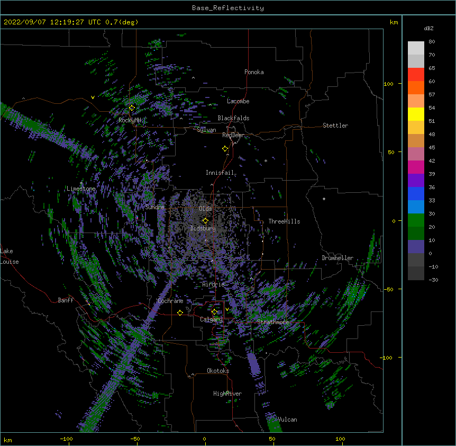
Task: Click the yellow diamond marker near RockyMH
Action: click(132, 108)
